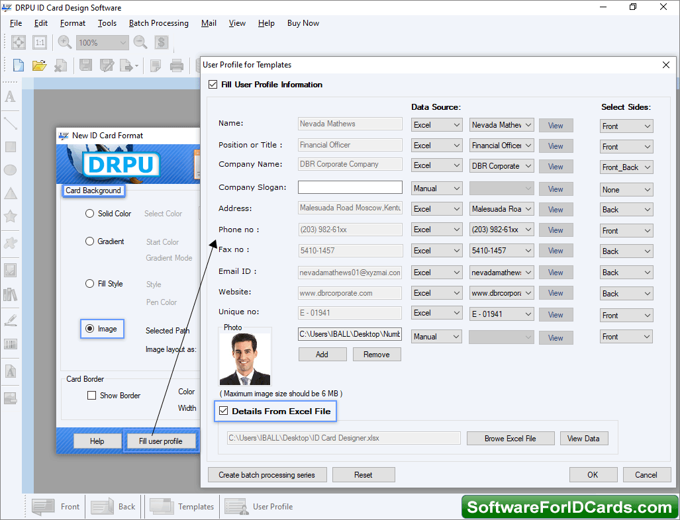The image size is (680, 520).
Task: Open the Mail menu
Action: pyautogui.click(x=209, y=23)
